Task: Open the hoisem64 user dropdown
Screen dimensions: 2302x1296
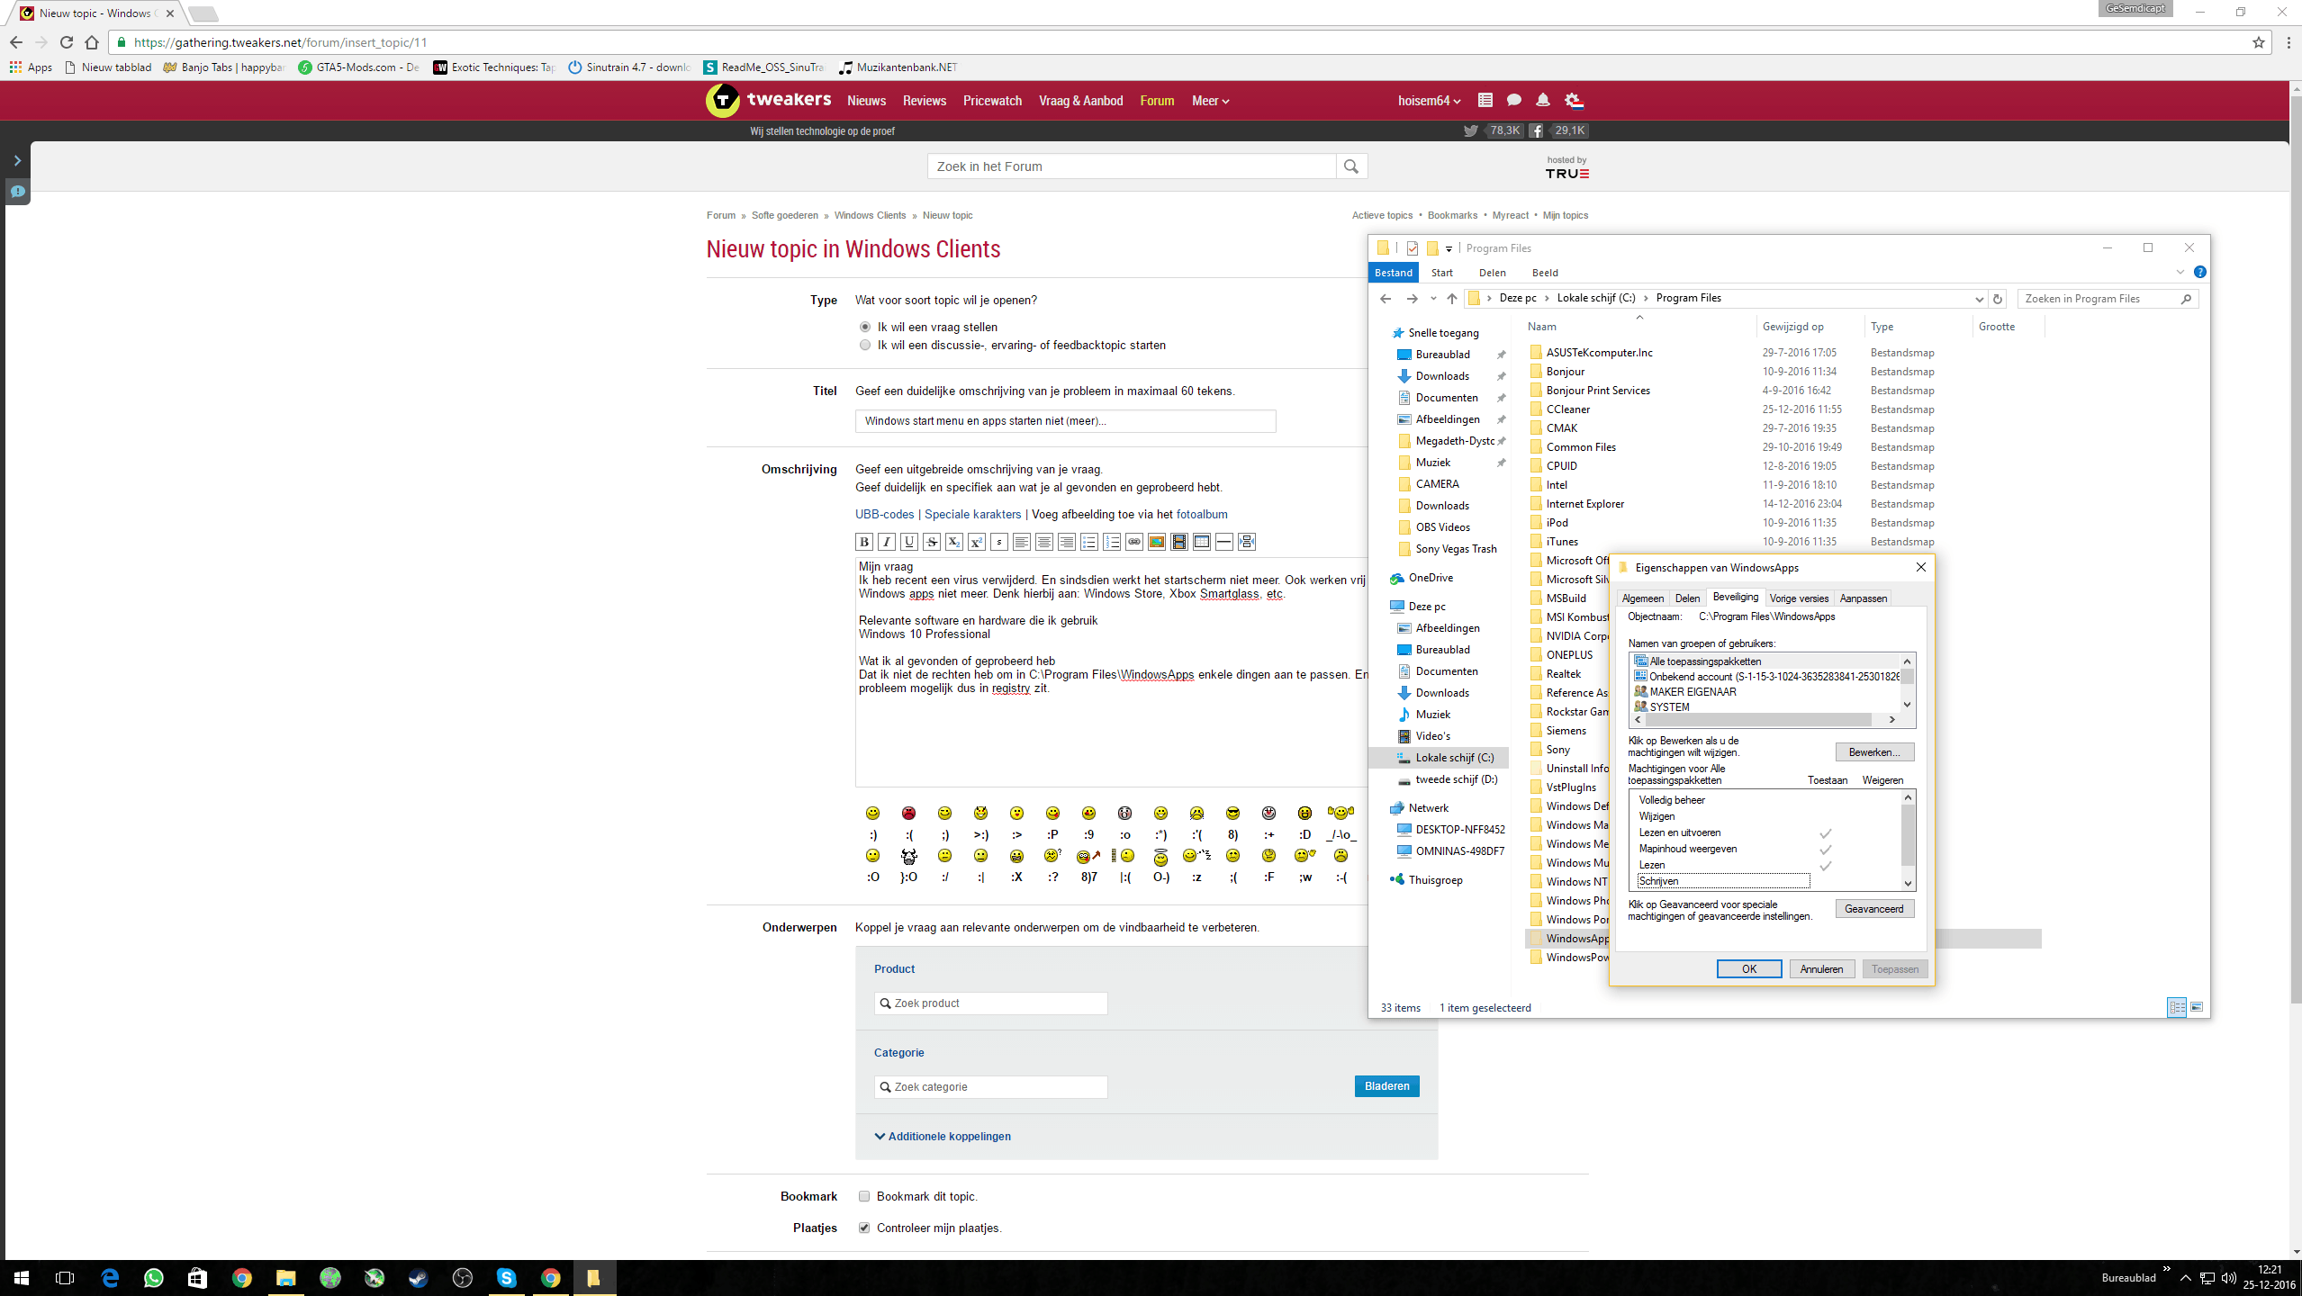Action: [x=1428, y=101]
